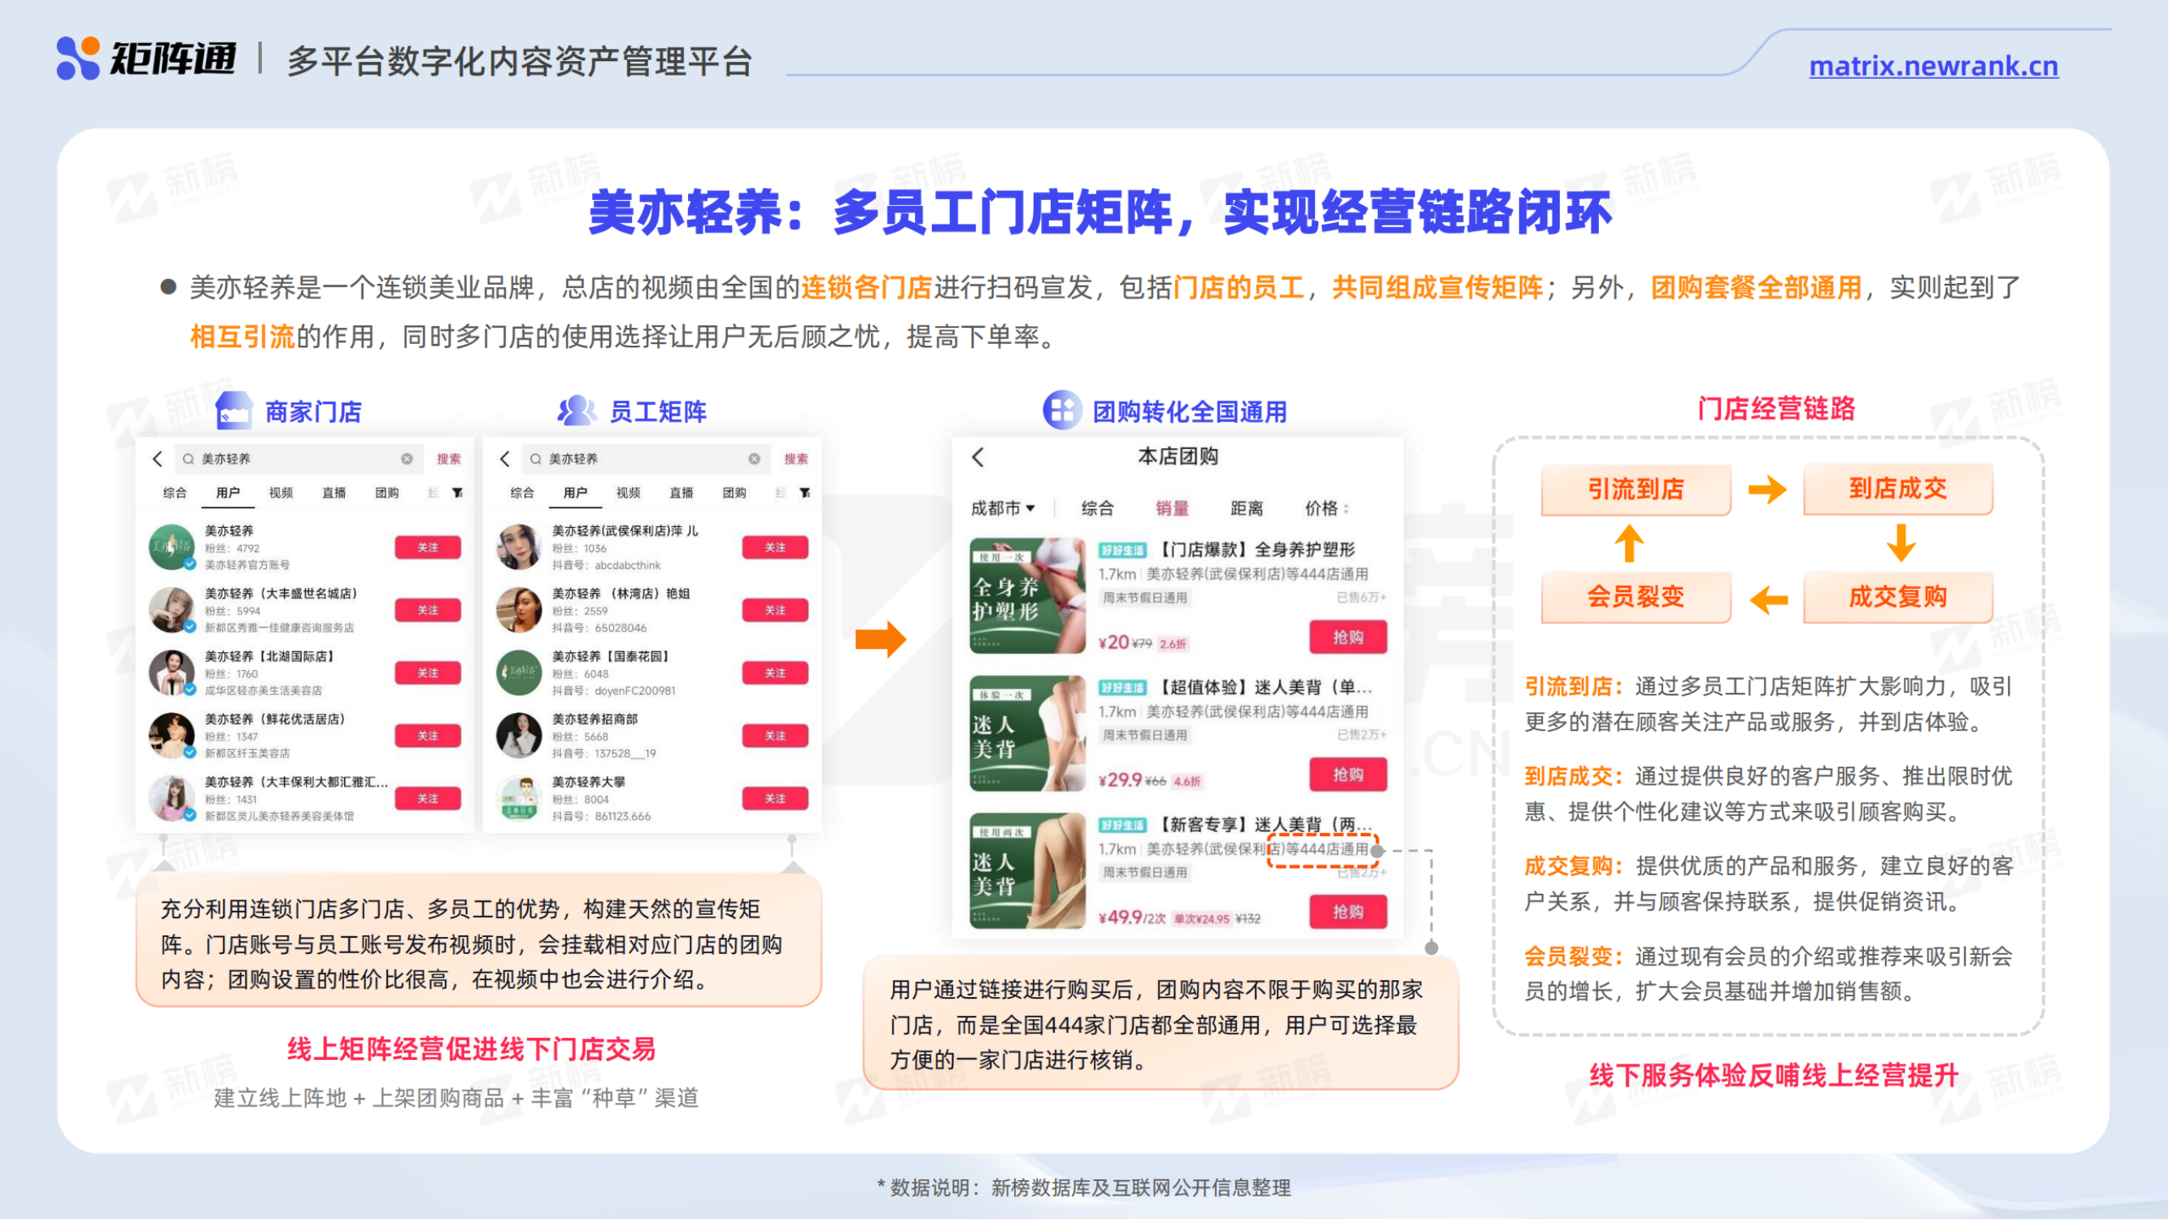The height and width of the screenshot is (1220, 2169).
Task: Sort group deals by 销量
Action: click(1172, 508)
